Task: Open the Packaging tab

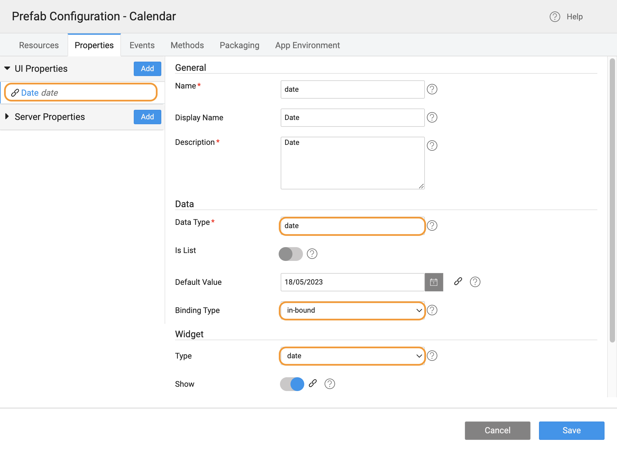Action: pyautogui.click(x=239, y=45)
